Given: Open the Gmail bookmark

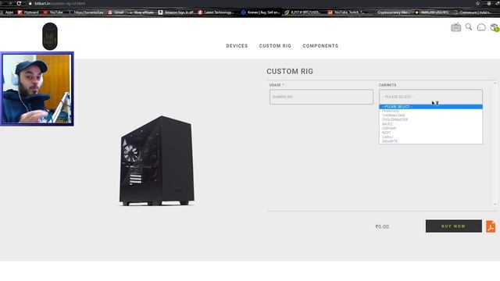Looking at the screenshot, I should pos(116,12).
